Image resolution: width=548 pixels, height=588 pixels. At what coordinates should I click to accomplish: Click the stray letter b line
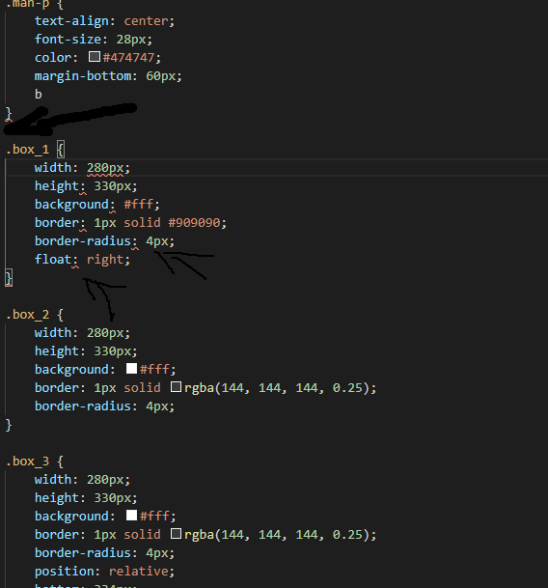[x=39, y=94]
